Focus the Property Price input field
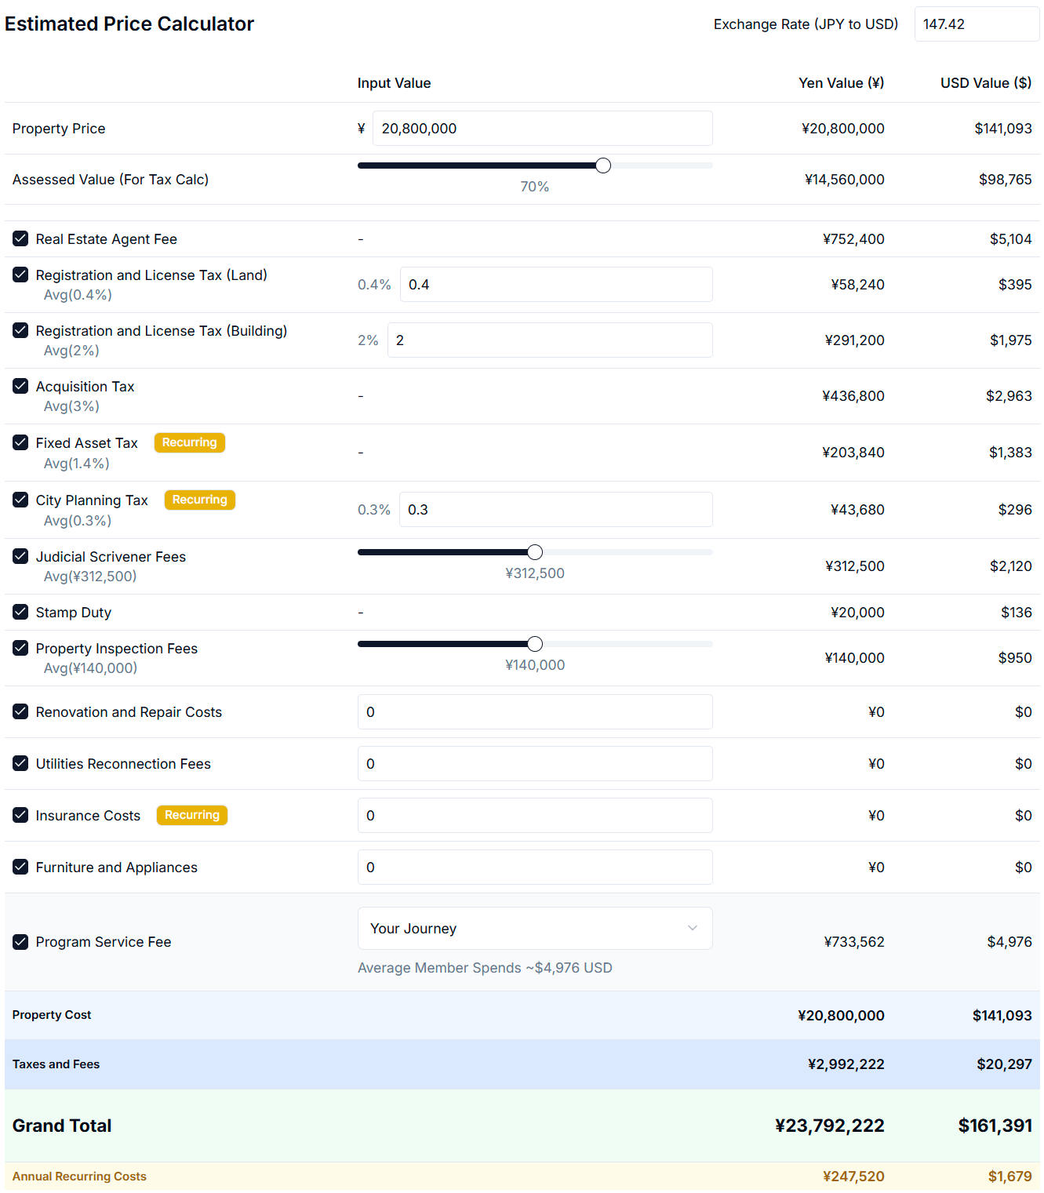The width and height of the screenshot is (1044, 1193). coord(541,129)
